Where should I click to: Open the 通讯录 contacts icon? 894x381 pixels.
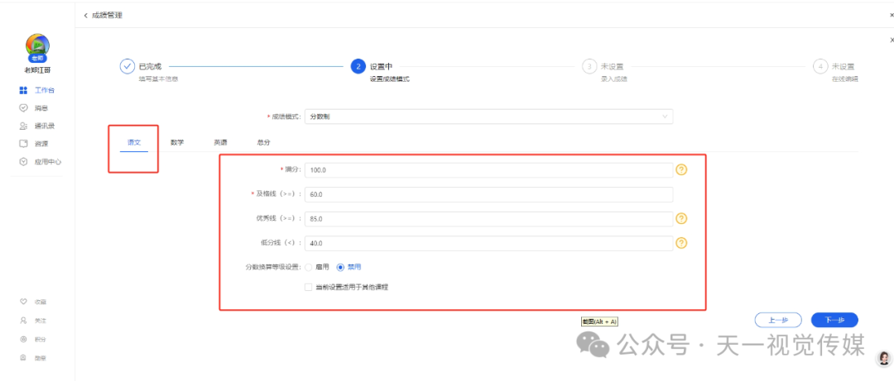tap(23, 126)
